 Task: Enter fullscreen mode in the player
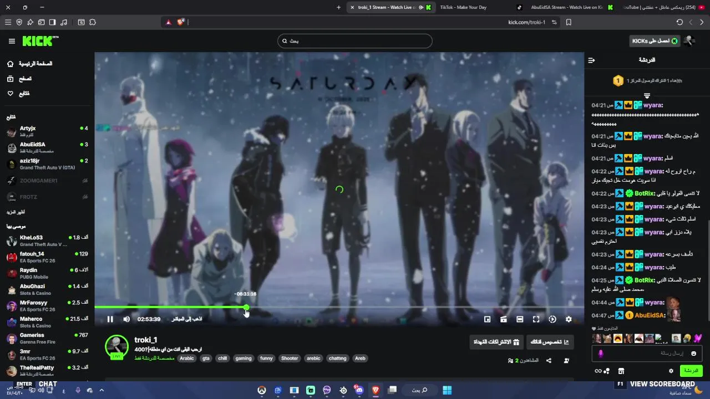click(536, 319)
